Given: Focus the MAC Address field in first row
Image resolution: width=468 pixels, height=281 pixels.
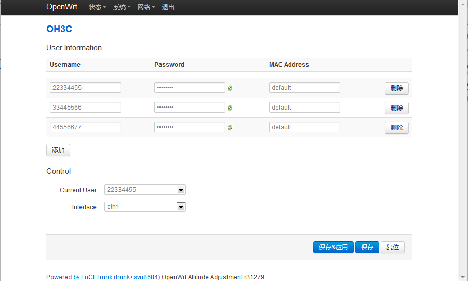Looking at the screenshot, I should [x=304, y=87].
